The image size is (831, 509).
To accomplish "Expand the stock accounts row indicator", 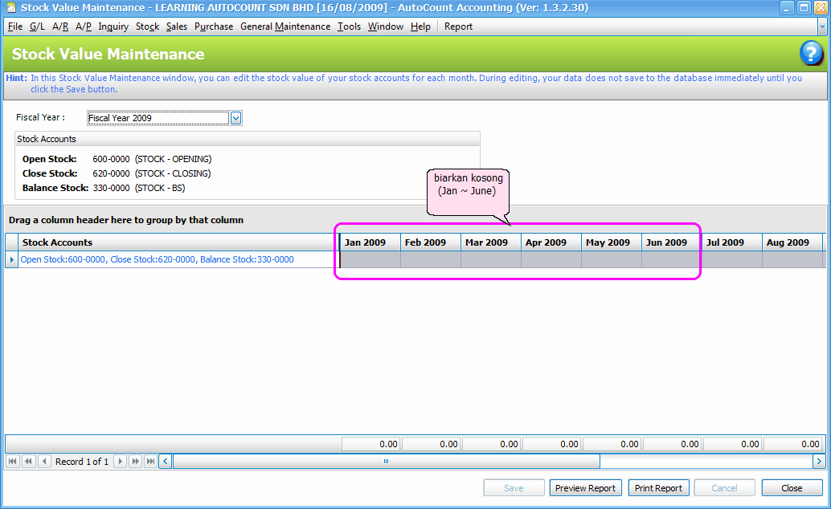I will 11,260.
